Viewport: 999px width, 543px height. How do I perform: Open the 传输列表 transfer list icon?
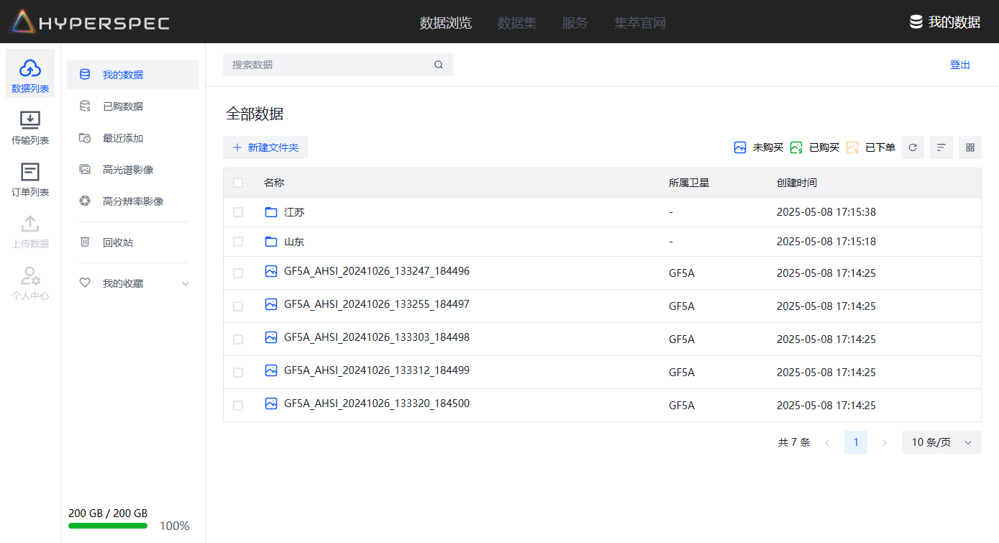(x=30, y=121)
